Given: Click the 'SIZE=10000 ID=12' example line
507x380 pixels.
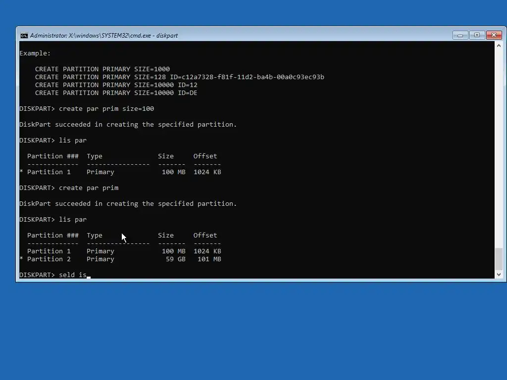Looking at the screenshot, I should coord(116,85).
